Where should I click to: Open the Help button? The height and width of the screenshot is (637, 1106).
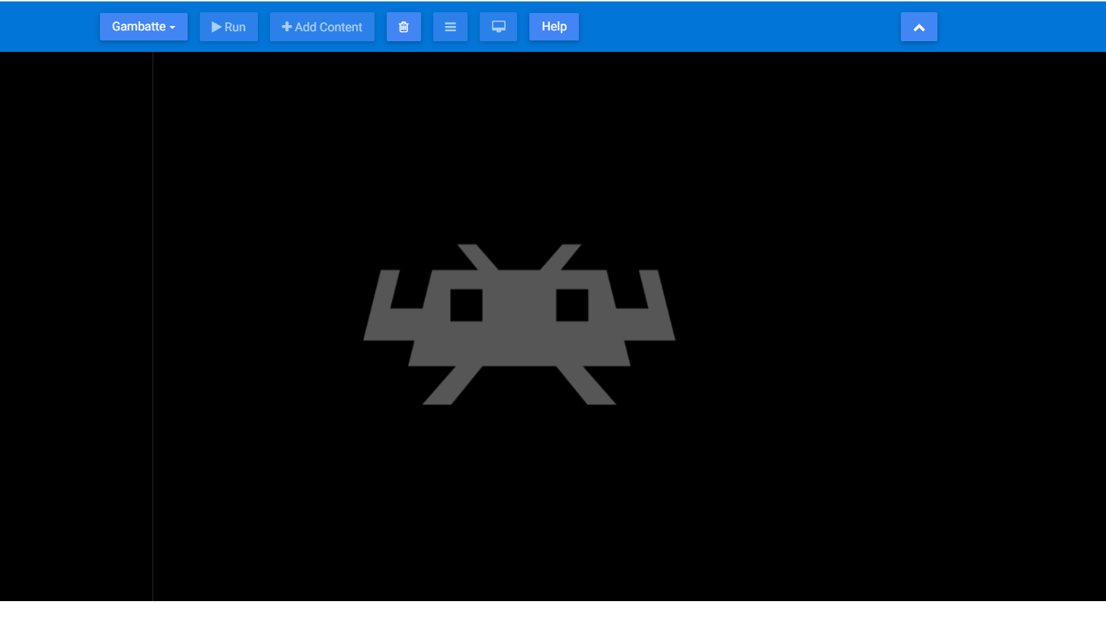[554, 27]
